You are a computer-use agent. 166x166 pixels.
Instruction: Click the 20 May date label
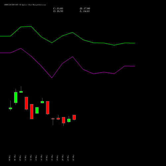tap(63, 158)
